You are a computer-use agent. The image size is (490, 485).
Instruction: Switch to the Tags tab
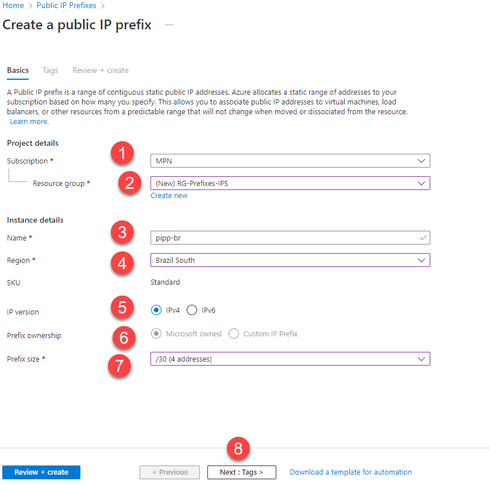tap(51, 70)
